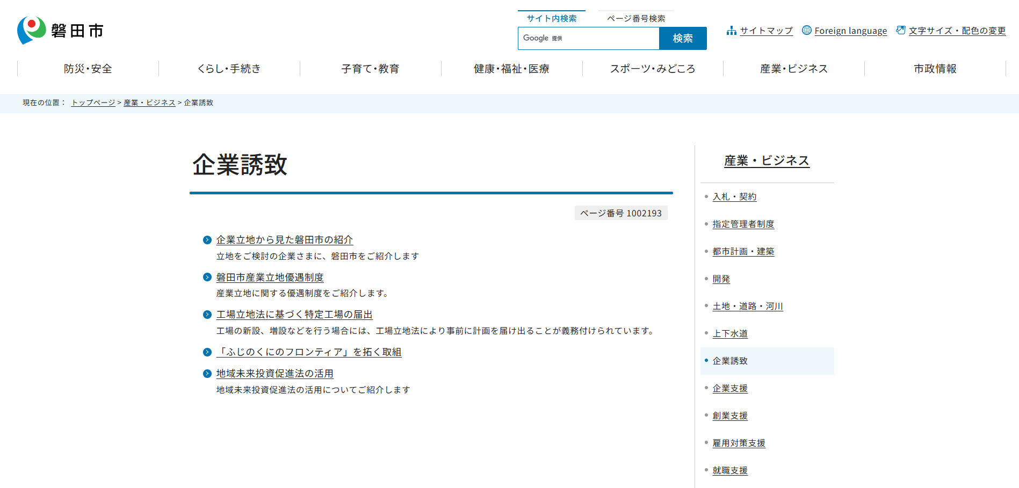Click arrow bullet beside ふじのくにのフロンティア link
Screen dimensions: 1019x488
click(207, 352)
